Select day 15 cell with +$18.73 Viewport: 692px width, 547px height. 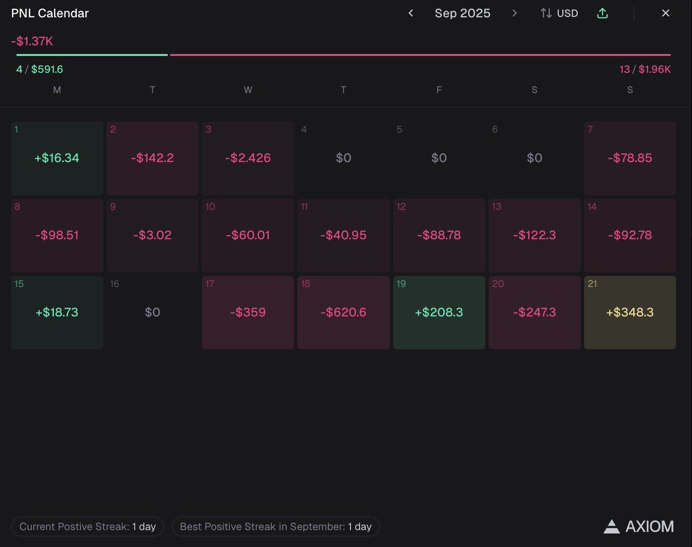[x=57, y=312]
